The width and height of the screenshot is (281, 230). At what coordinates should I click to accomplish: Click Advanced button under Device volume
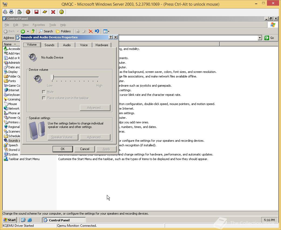pos(95,108)
